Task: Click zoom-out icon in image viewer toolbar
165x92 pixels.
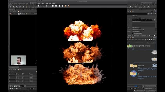Action: (56, 6)
